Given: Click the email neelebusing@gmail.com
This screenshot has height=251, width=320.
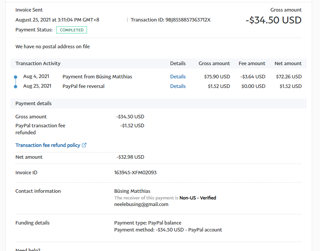Looking at the screenshot, I should (x=141, y=204).
